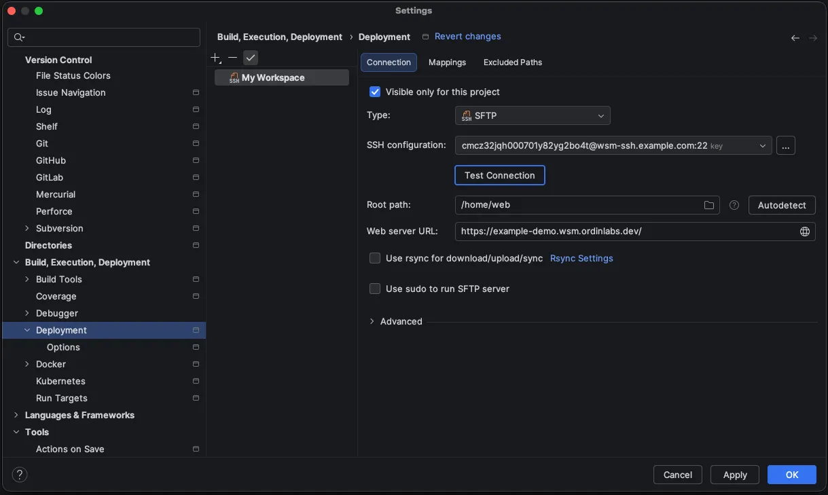Click project-level icon beside Actions on Save

pyautogui.click(x=196, y=449)
